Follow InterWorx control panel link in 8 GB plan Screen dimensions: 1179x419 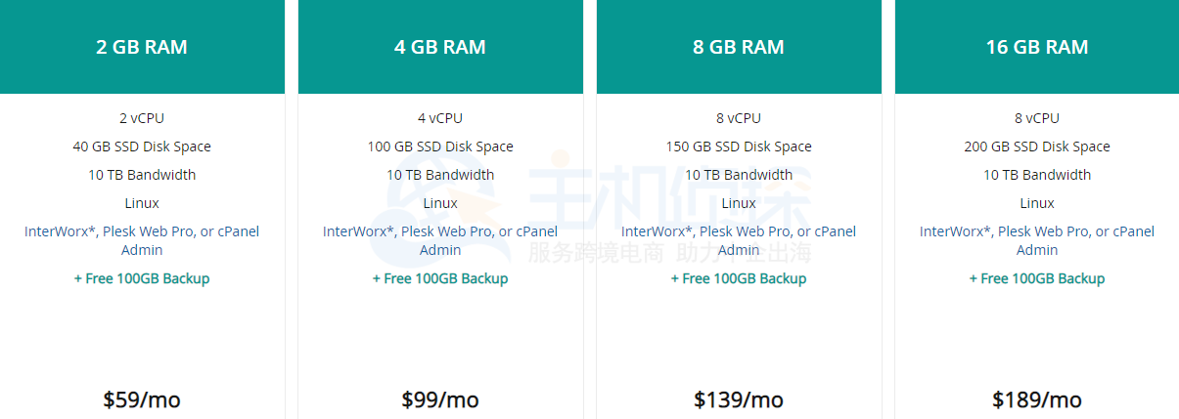[655, 231]
